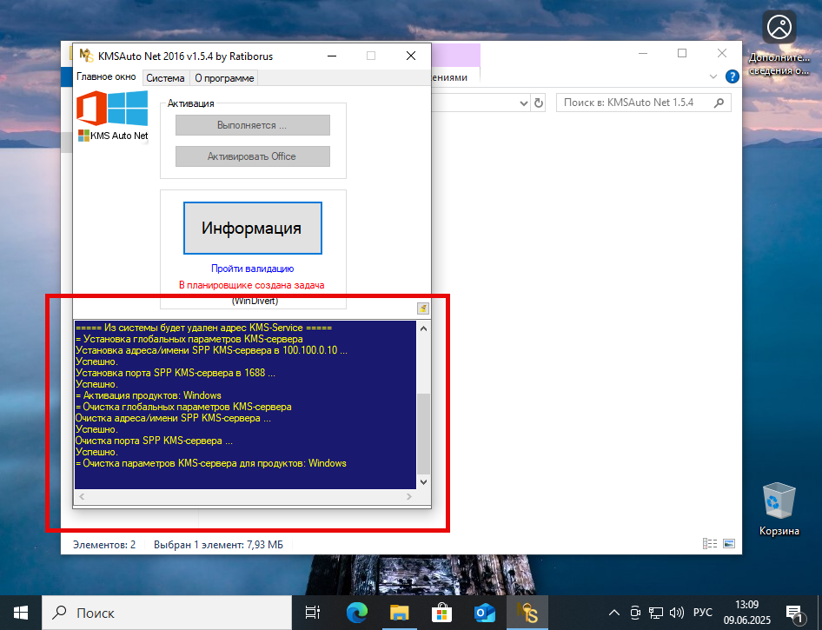Screen dimensions: 822x630
Task: Click the Информация button
Action: pyautogui.click(x=252, y=227)
